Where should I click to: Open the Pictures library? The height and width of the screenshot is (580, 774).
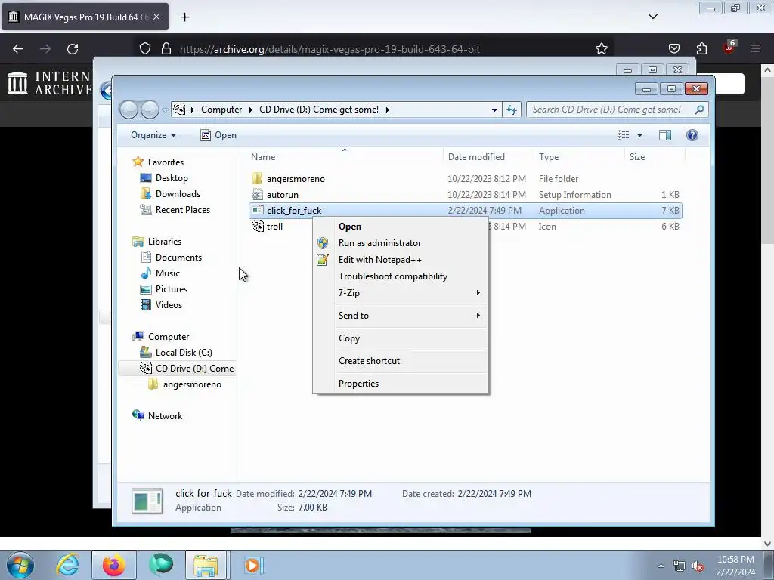[172, 289]
